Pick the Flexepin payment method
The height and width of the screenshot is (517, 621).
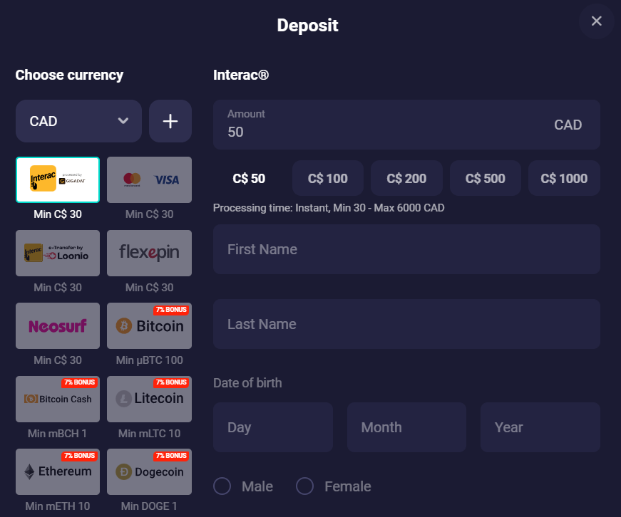[149, 254]
